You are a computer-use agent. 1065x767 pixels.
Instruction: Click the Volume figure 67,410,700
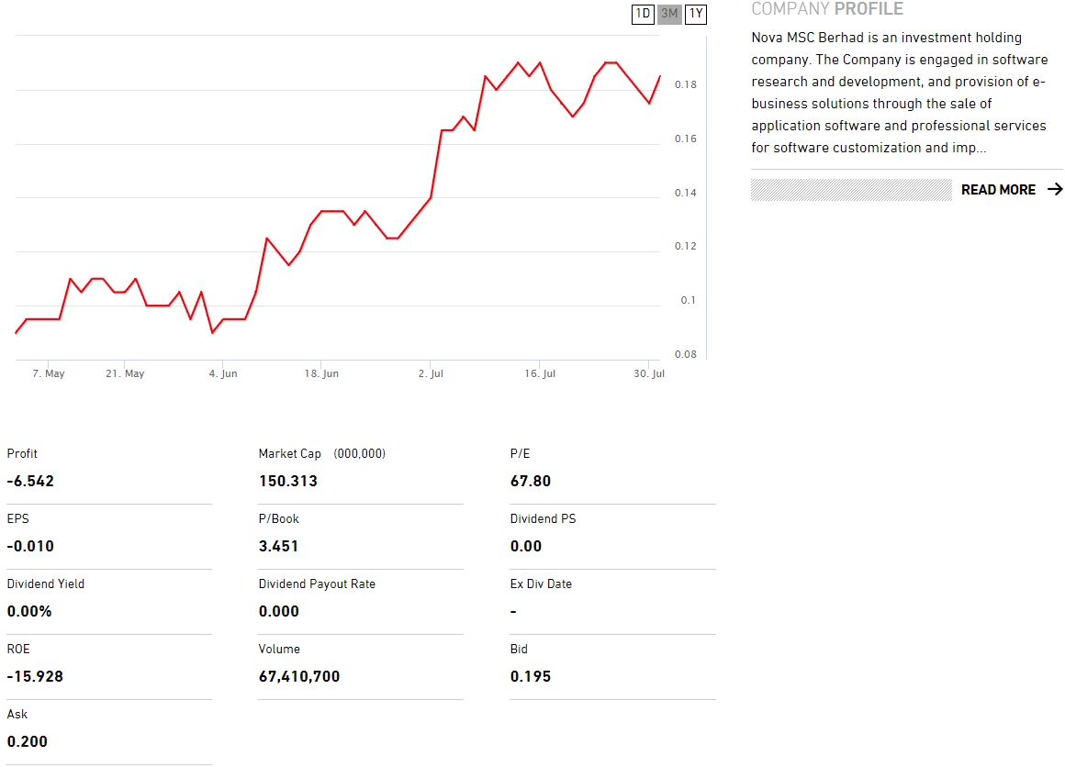pos(299,677)
